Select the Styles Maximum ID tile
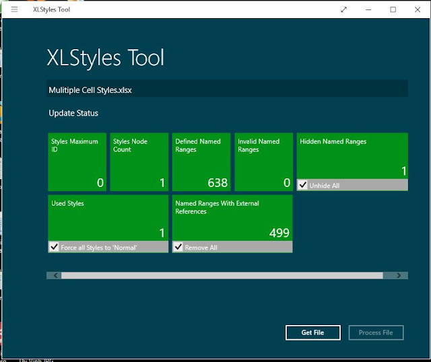431x362 pixels. [77, 161]
